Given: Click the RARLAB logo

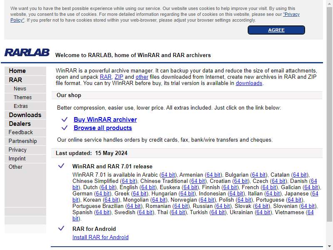Looking at the screenshot, I should [x=27, y=53].
